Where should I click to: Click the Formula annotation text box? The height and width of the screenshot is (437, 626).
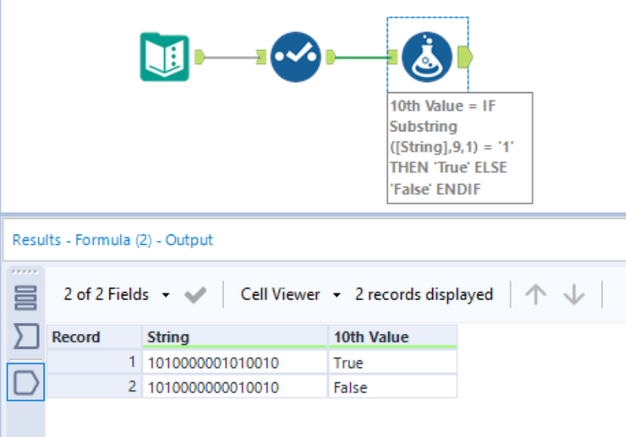click(460, 148)
